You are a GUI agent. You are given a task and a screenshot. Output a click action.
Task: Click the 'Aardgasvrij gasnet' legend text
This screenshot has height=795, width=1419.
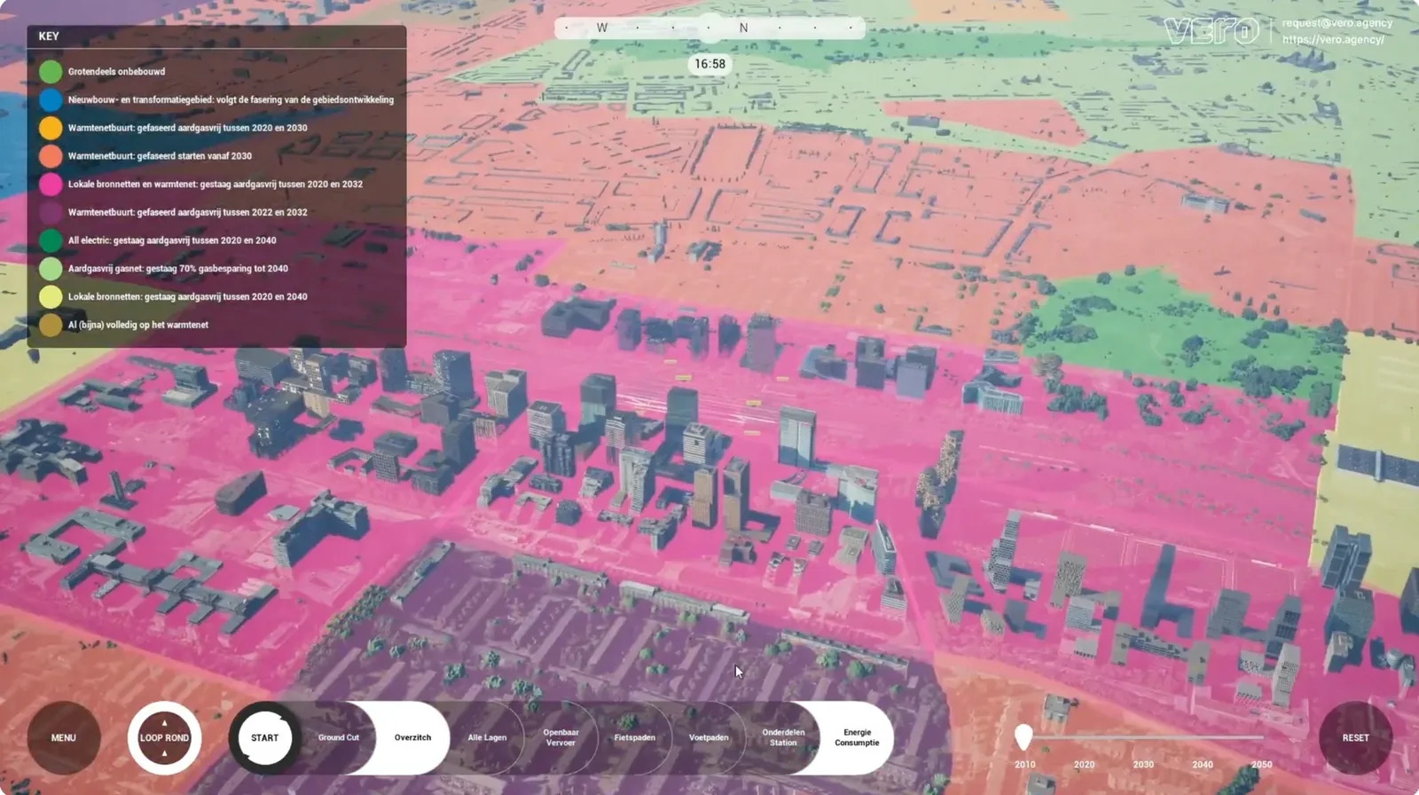tap(178, 269)
